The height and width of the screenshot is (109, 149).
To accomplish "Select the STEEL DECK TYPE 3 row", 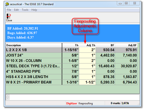I will 71,66.
